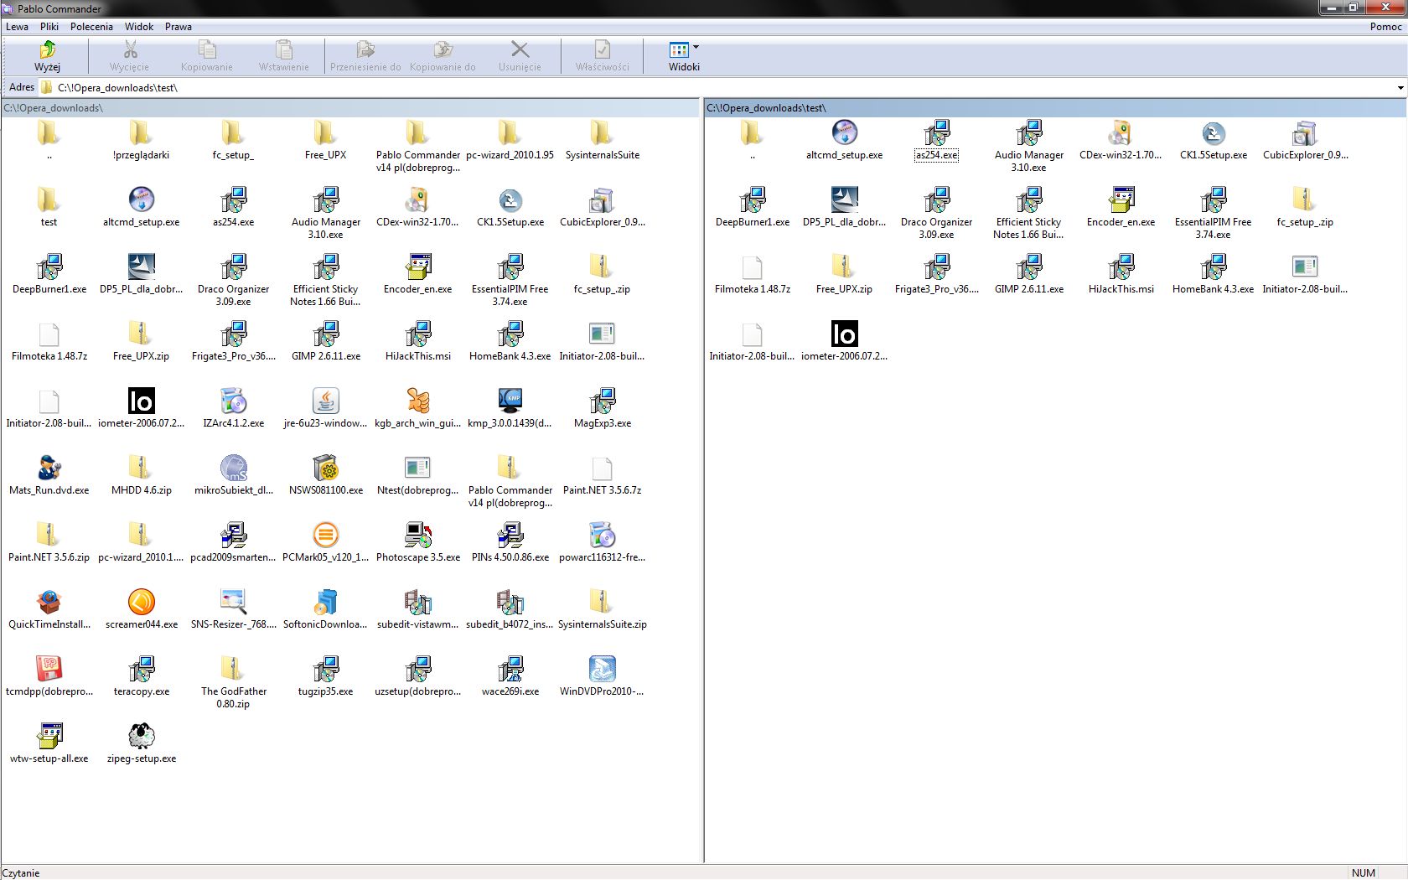Select HiJackThis.msi in right panel
Viewport: 1408px width, 880px height.
[x=1121, y=274]
